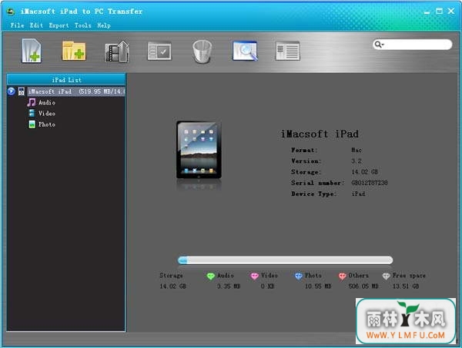Click the Photo size 10.55 MB
Image resolution: width=462 pixels, height=348 pixels.
[x=318, y=286]
